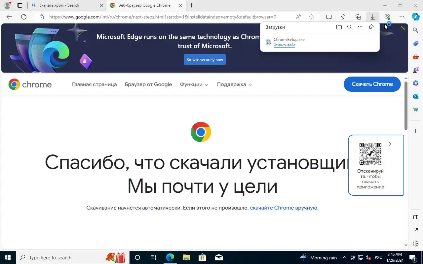Viewport: 423px width, 264px height.
Task: Click Browse securely now button
Action: click(205, 60)
